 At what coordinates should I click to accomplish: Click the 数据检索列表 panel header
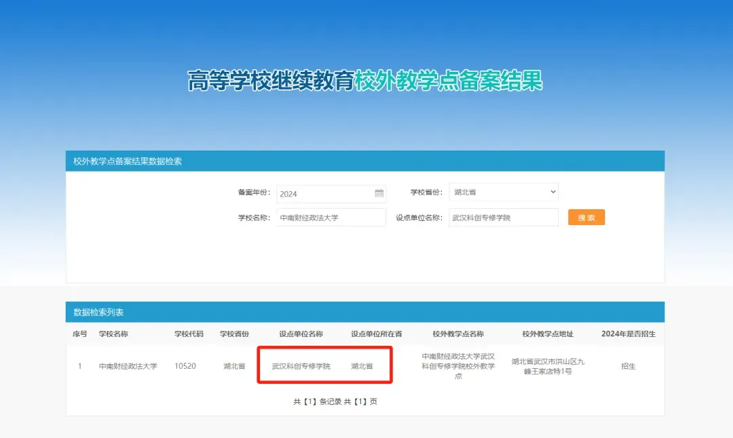[x=364, y=312]
